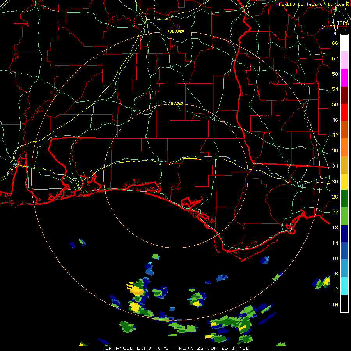The height and width of the screenshot is (351, 351).
Task: Click the navy blue legend swatch
Action: click(344, 234)
